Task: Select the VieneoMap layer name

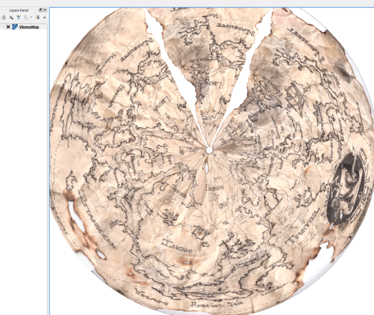Action: point(29,27)
